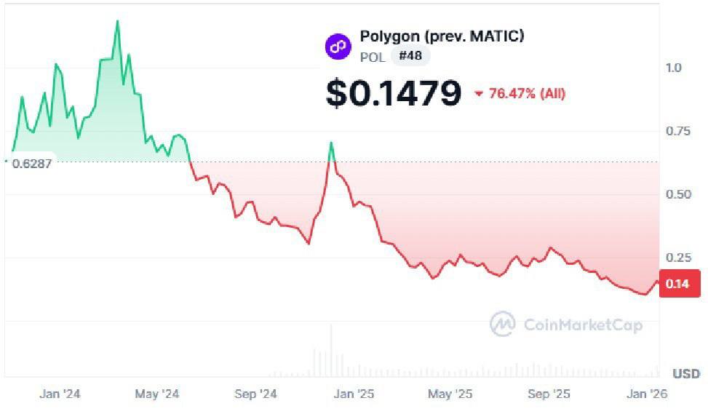This screenshot has height=414, width=708.
Task: Select the #48 rank badge
Action: click(410, 56)
